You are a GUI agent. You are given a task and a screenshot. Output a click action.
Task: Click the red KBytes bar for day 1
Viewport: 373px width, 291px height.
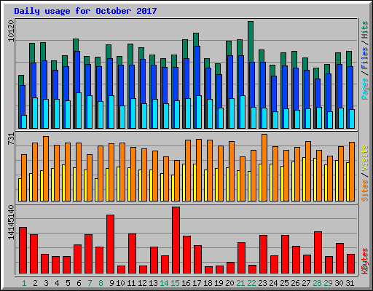(x=23, y=250)
